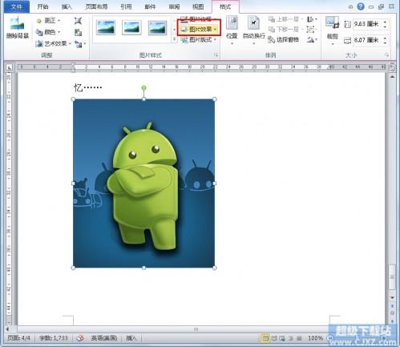The width and height of the screenshot is (400, 347).
Task: Click the Change Picture icon
Action: coord(78,32)
